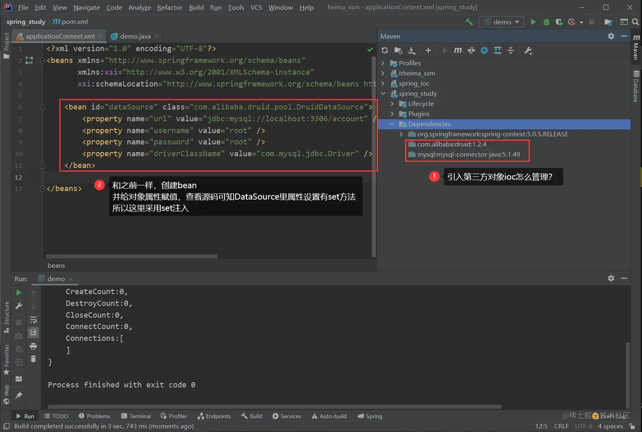Add Maven Projects plus icon
642x432 pixels.
(428, 50)
